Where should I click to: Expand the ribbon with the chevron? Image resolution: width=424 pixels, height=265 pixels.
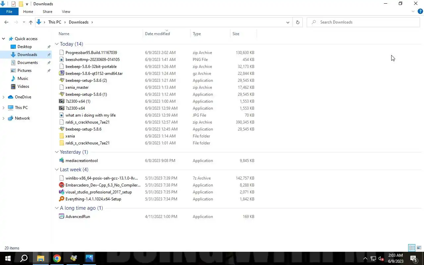click(x=413, y=11)
